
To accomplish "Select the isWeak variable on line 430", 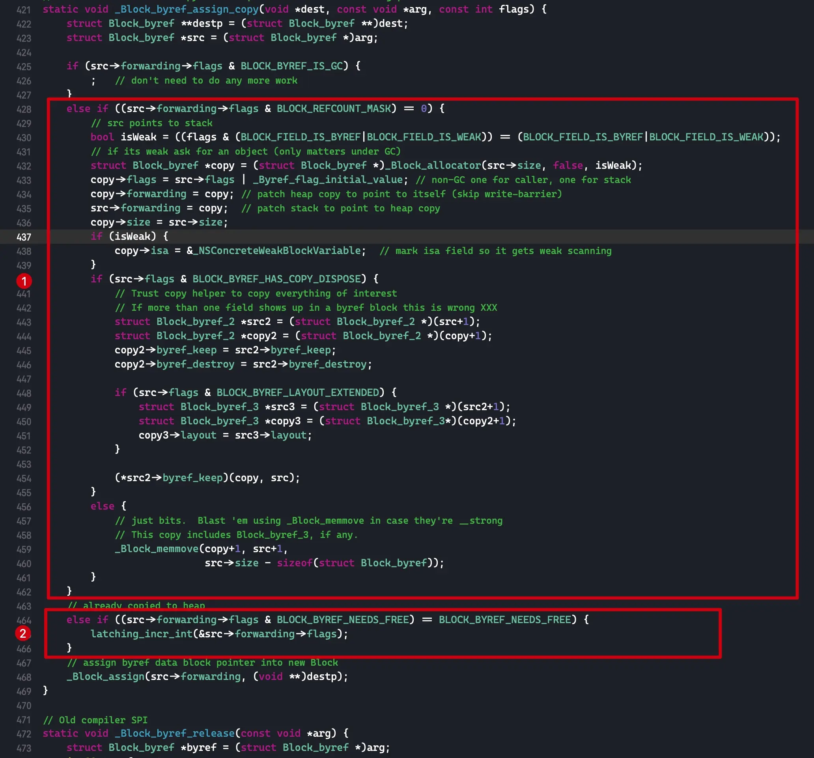I will tap(139, 137).
